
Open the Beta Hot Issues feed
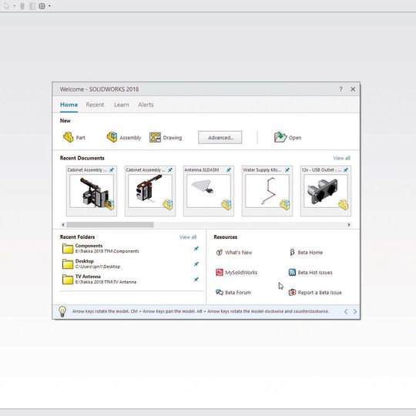pyautogui.click(x=310, y=272)
